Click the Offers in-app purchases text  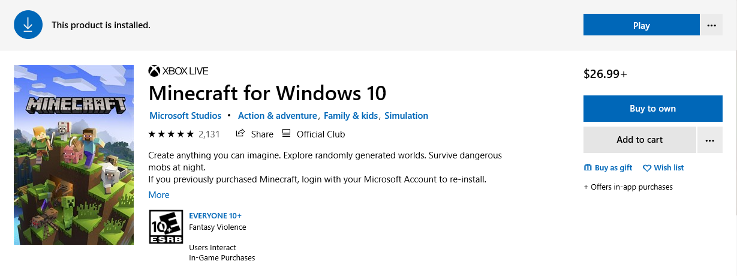click(x=628, y=187)
